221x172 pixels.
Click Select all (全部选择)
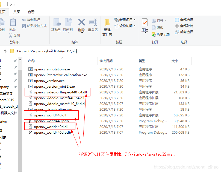[184, 20]
